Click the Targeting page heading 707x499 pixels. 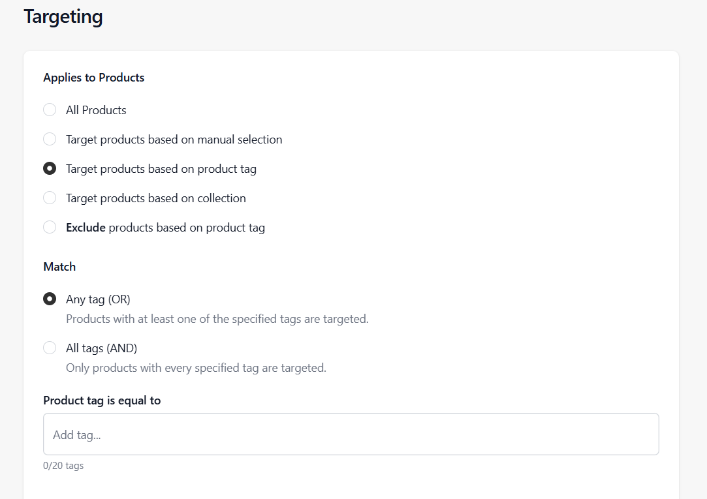click(63, 16)
